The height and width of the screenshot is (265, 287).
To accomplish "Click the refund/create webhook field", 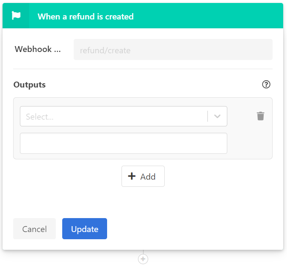I will 173,49.
